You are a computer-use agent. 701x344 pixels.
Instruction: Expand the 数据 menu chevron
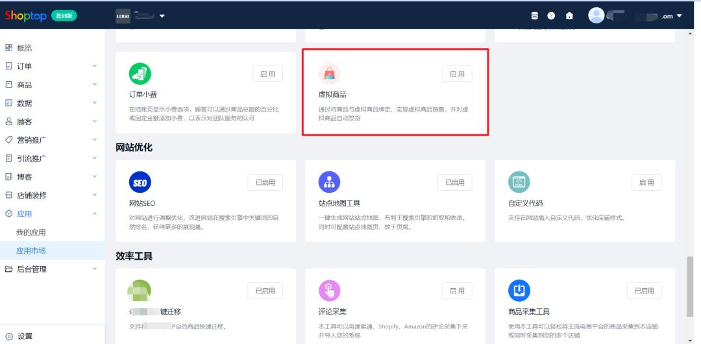pyautogui.click(x=94, y=103)
